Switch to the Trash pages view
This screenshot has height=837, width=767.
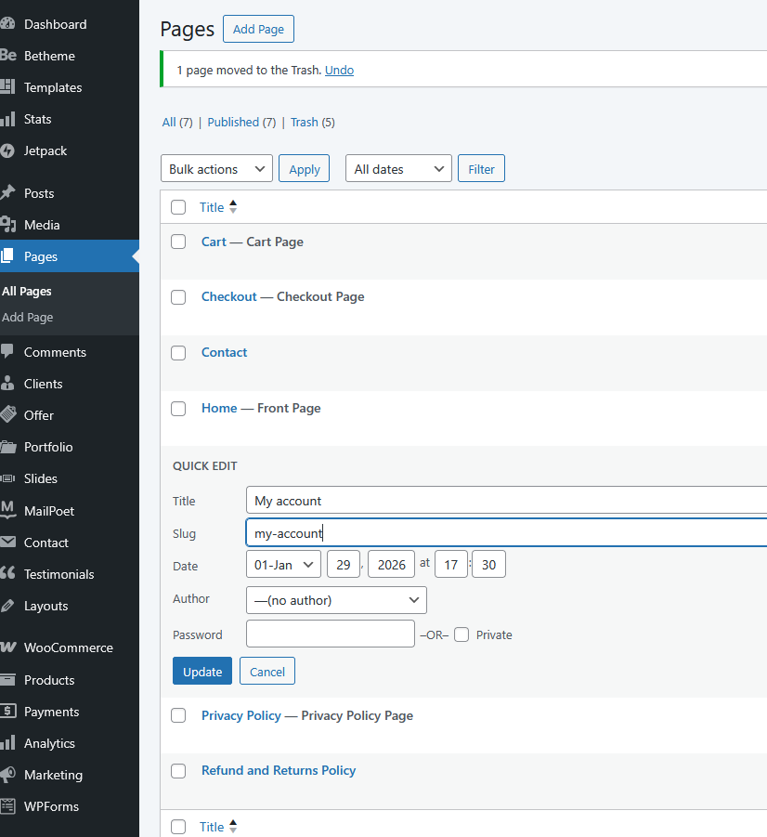[304, 122]
